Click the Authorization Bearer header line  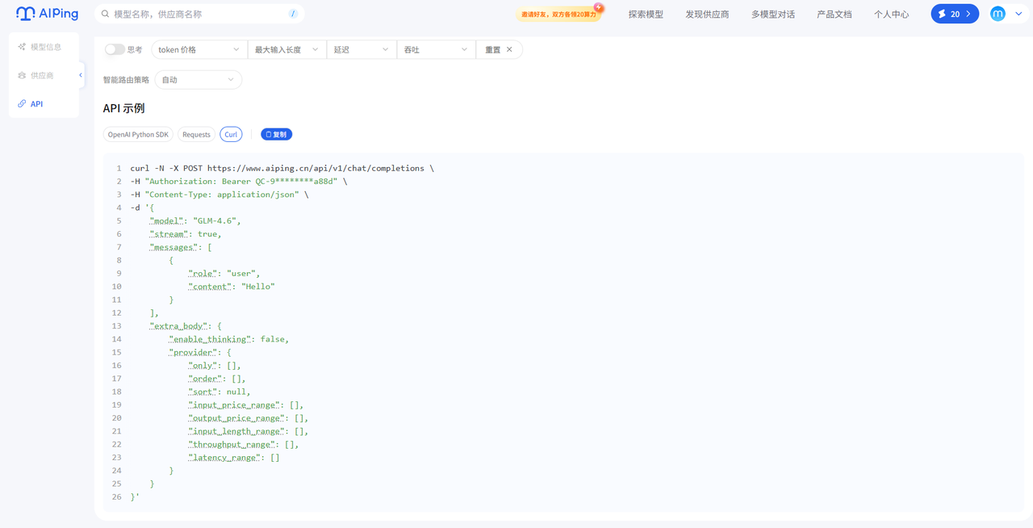[x=239, y=182]
